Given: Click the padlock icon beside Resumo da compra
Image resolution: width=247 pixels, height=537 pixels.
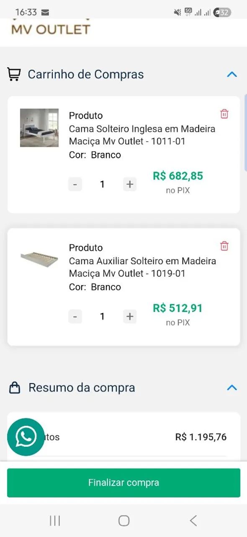Looking at the screenshot, I should point(15,387).
